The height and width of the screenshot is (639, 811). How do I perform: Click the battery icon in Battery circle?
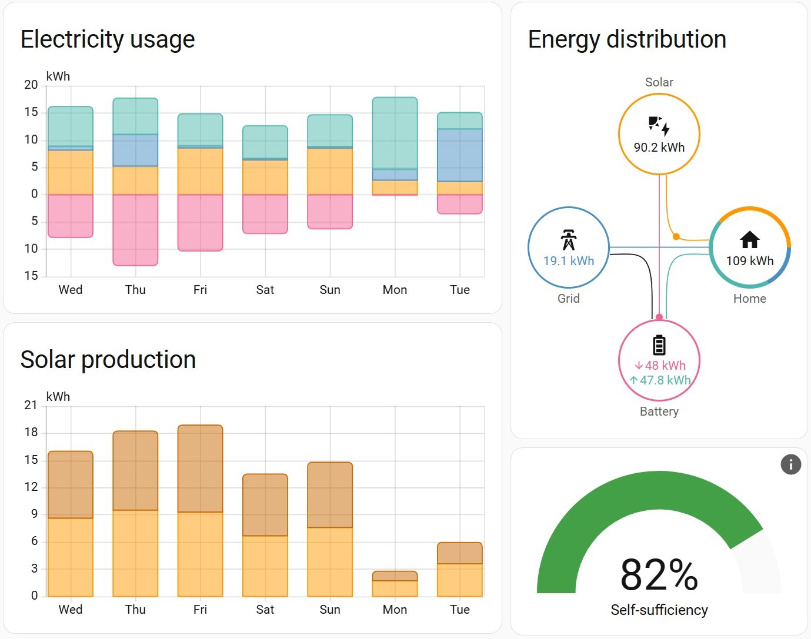pos(659,345)
